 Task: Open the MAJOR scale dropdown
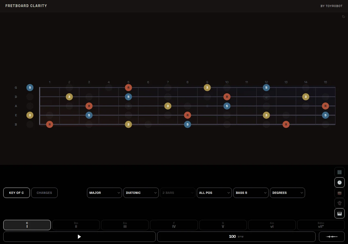[x=104, y=193]
